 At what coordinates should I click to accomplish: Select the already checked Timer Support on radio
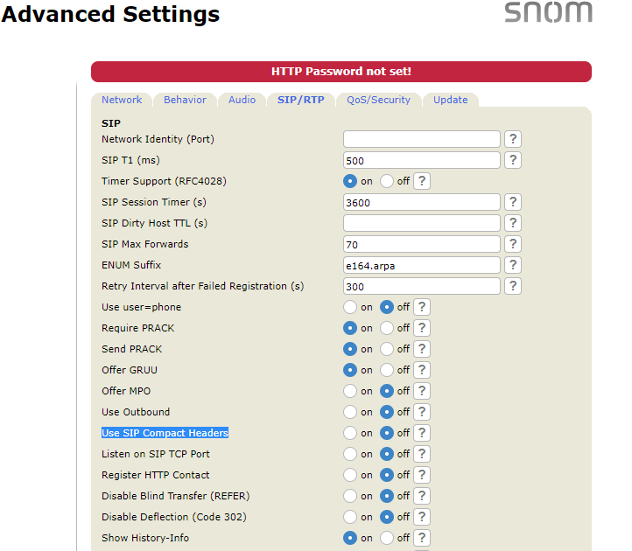[x=350, y=181]
